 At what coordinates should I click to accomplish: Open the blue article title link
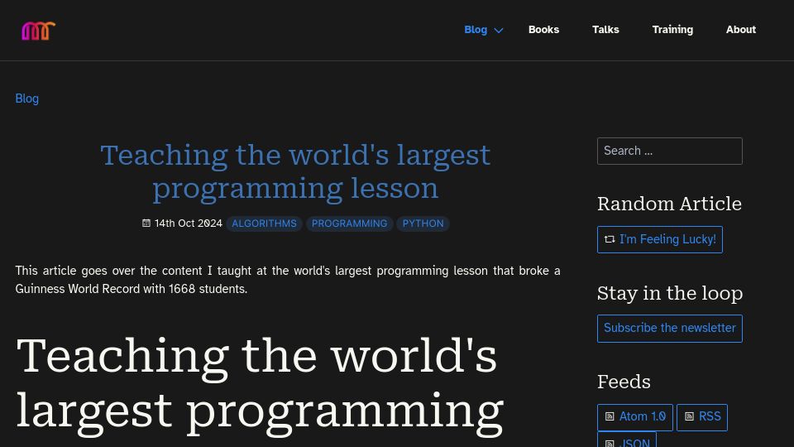click(x=295, y=172)
